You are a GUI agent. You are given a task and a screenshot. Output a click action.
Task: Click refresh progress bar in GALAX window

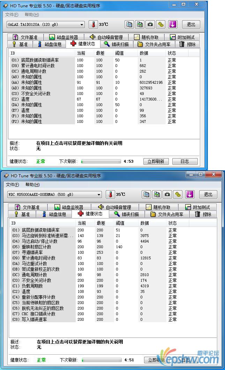[x=101, y=161]
